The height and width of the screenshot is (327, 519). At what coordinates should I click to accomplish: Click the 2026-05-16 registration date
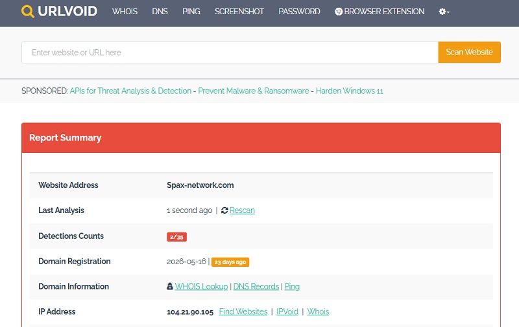pyautogui.click(x=186, y=262)
